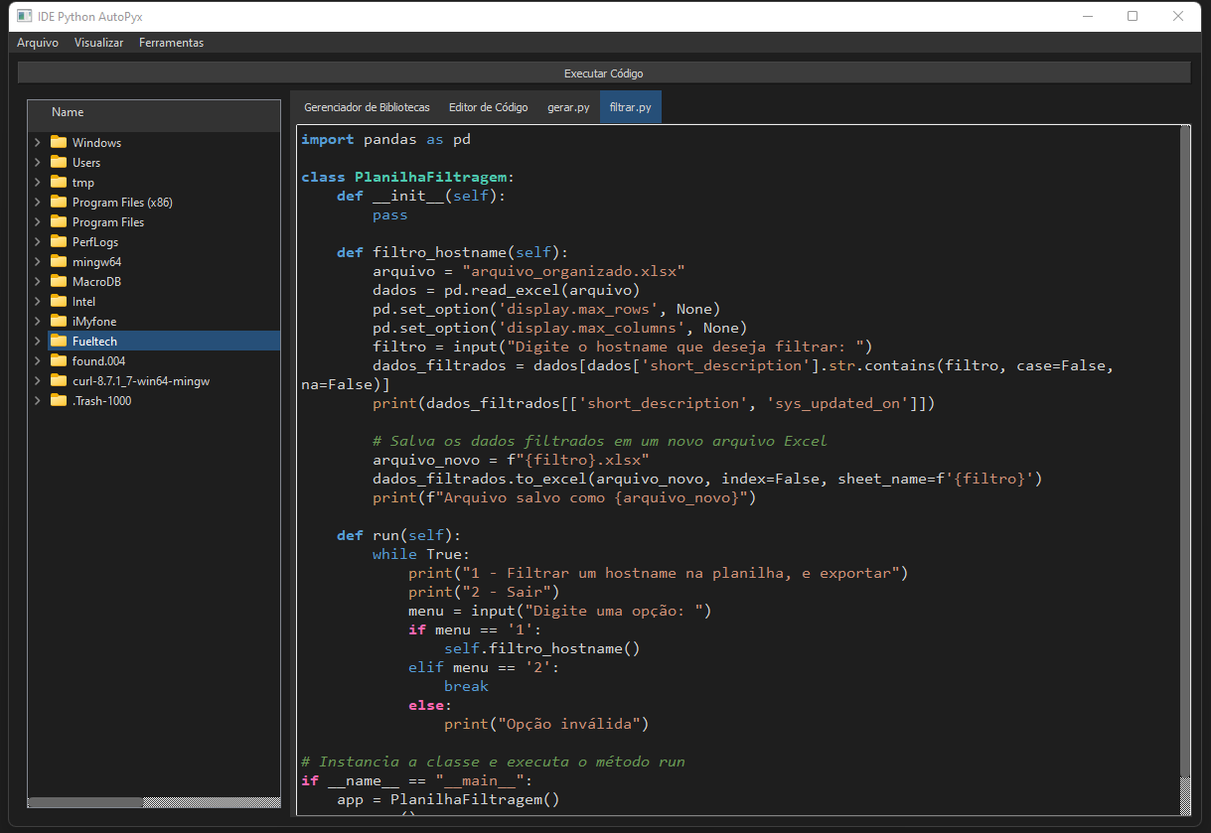
Task: Open the Arquivo menu
Action: [38, 43]
